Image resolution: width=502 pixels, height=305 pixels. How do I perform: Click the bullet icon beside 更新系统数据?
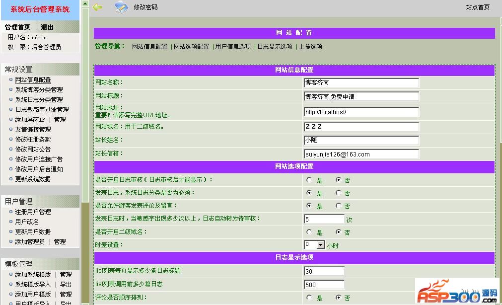(x=11, y=179)
